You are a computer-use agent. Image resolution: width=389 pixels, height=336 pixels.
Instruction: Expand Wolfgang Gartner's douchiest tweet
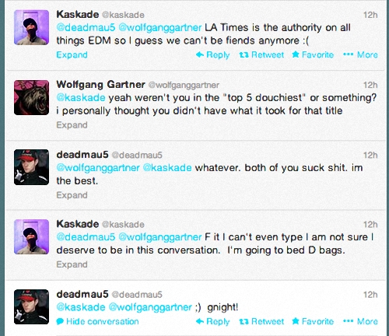coord(72,125)
